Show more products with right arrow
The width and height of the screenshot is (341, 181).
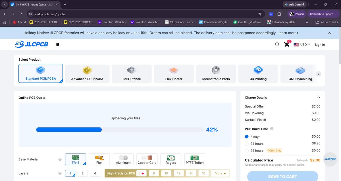319,74
